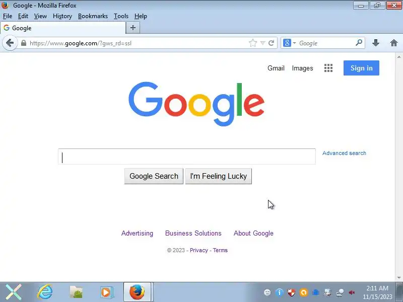The height and width of the screenshot is (302, 403).
Task: Open the Images link
Action: coord(302,68)
